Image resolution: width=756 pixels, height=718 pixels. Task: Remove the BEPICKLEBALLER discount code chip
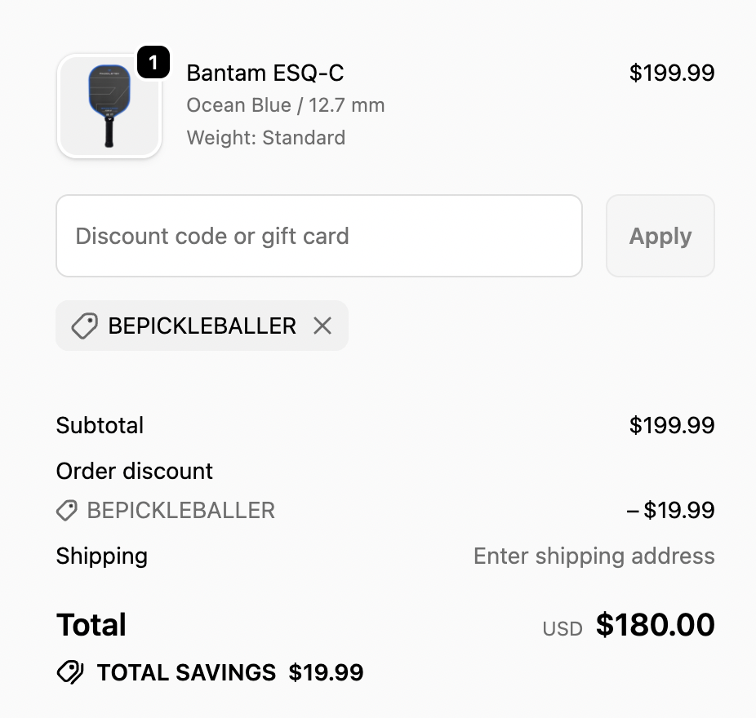322,326
